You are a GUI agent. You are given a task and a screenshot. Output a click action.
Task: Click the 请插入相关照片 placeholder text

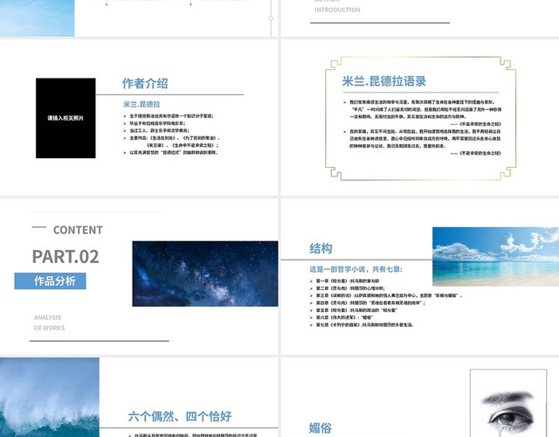pyautogui.click(x=66, y=118)
